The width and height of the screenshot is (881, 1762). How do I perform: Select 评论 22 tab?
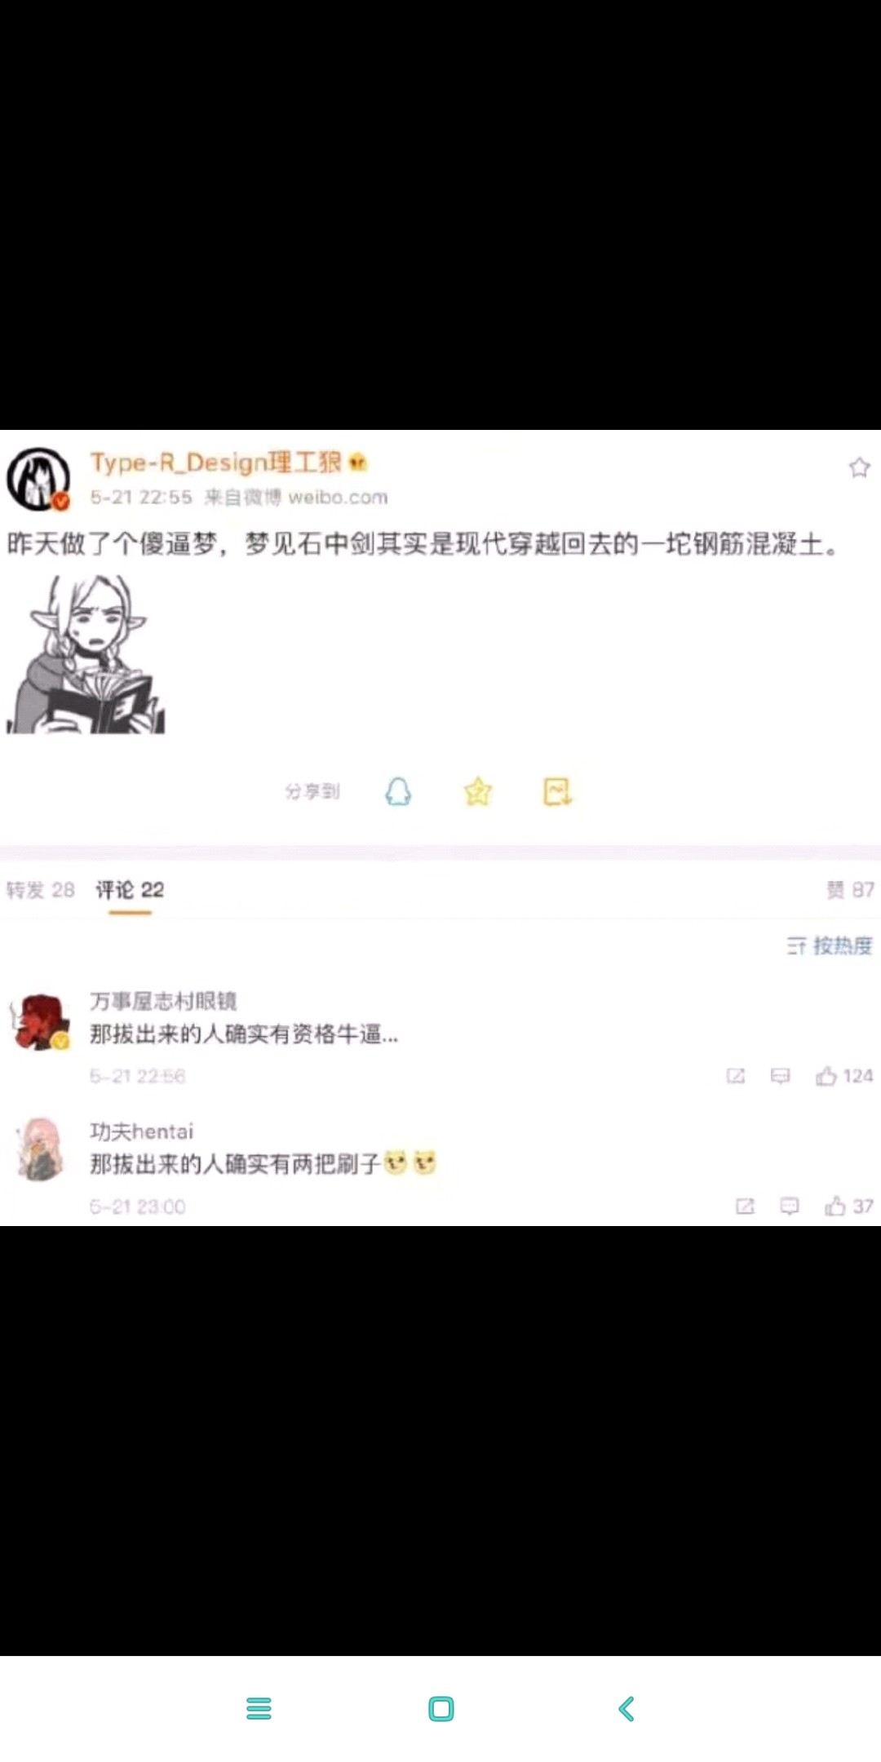(130, 890)
